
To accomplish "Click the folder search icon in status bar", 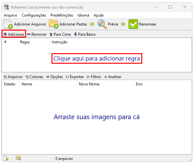I will 18,158.
